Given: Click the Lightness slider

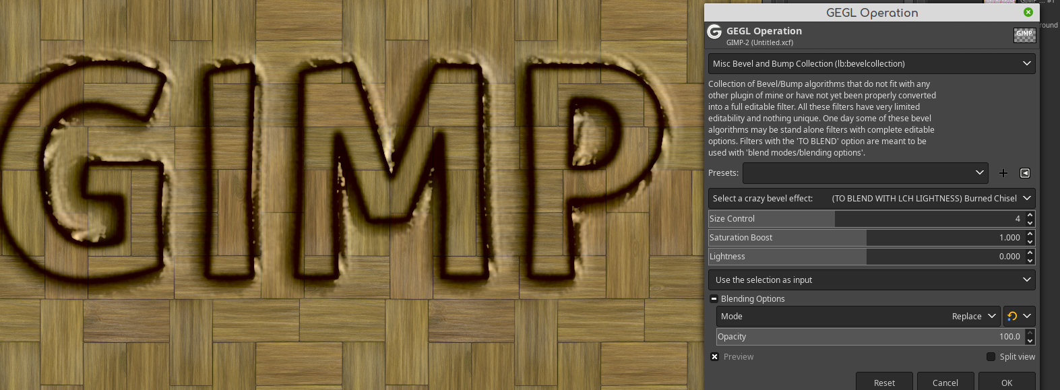Looking at the screenshot, I should (x=866, y=257).
